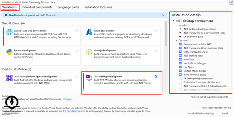
Task: Toggle the IntelliCode option off
Action: 180,59
